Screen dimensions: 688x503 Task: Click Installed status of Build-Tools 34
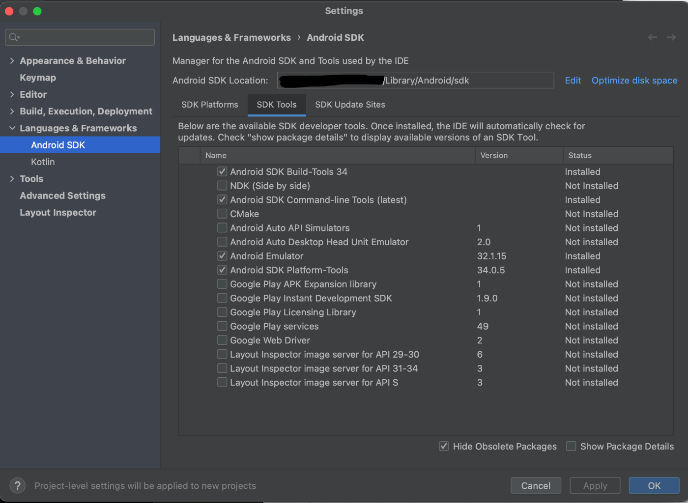(583, 171)
